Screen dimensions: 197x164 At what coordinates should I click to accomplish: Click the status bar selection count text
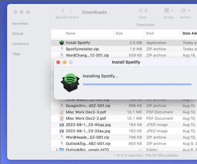146,155
